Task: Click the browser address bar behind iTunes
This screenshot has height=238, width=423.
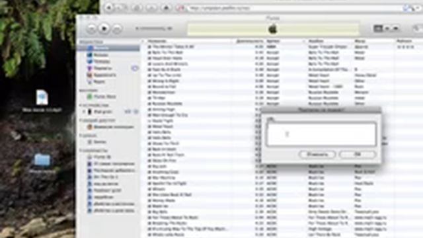Action: (x=294, y=8)
